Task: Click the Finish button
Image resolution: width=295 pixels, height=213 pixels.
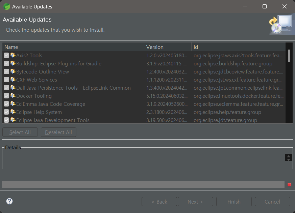Action: coord(234,202)
